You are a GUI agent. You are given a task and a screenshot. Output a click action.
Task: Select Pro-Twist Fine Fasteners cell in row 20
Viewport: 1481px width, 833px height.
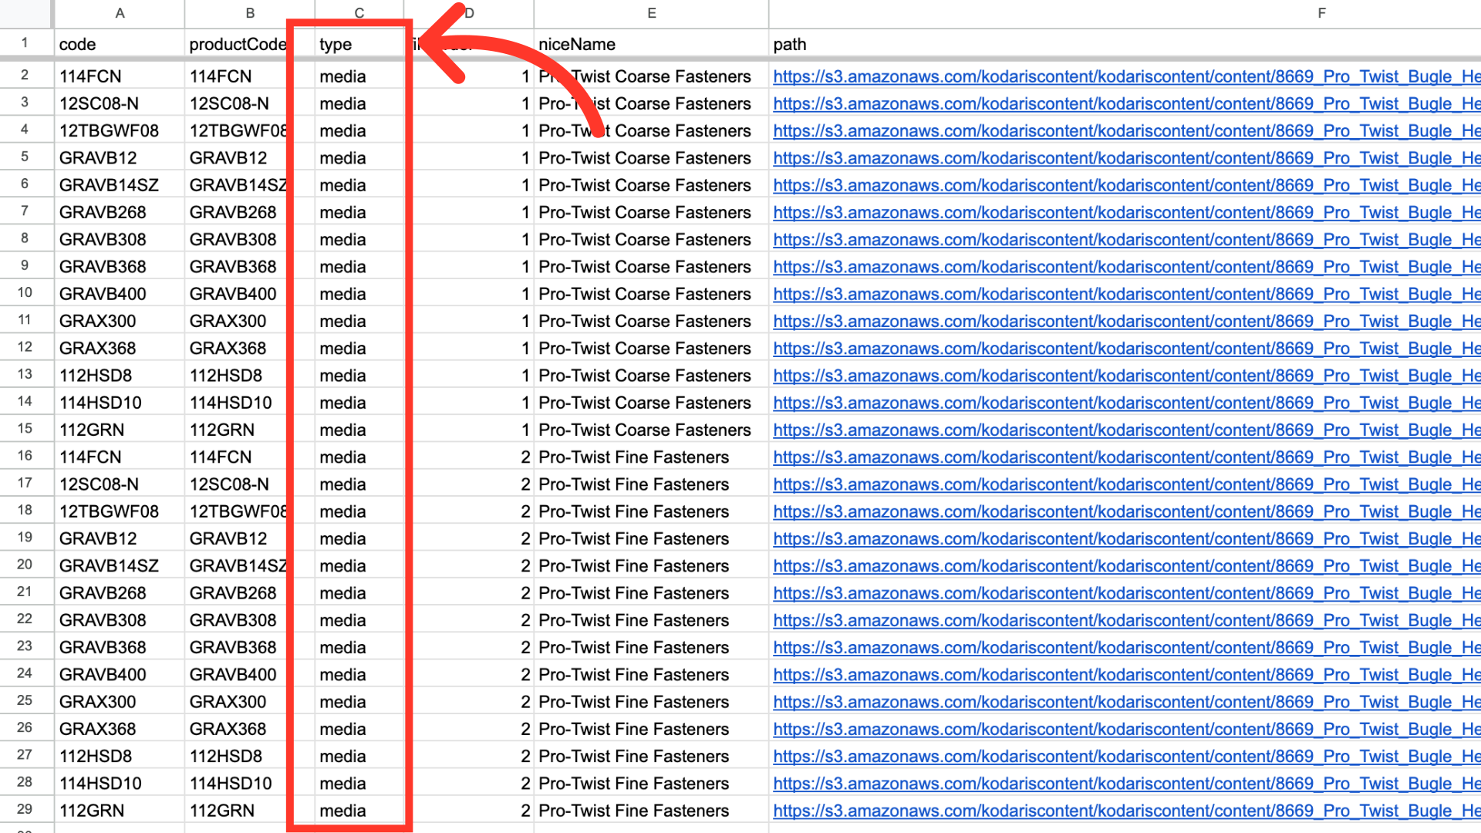coord(633,566)
